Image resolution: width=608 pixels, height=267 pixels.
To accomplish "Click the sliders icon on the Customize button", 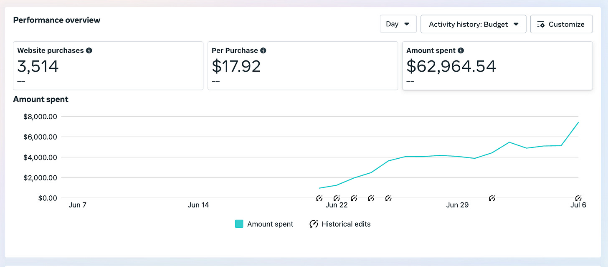I will click(541, 25).
